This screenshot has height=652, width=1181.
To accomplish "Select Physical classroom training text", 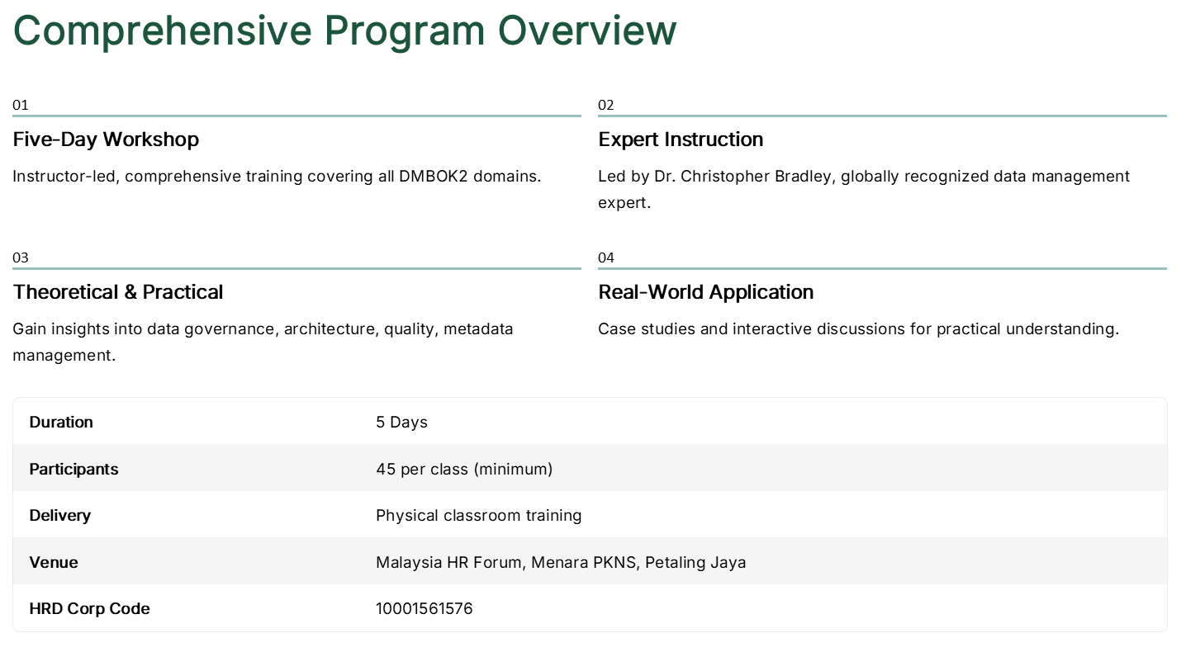I will point(478,515).
